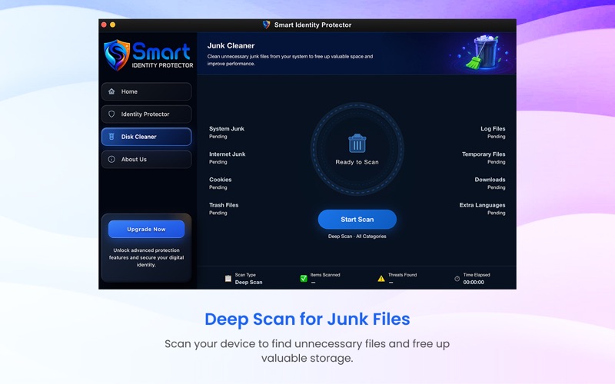Click the Threats Found label
615x384 pixels.
point(402,275)
